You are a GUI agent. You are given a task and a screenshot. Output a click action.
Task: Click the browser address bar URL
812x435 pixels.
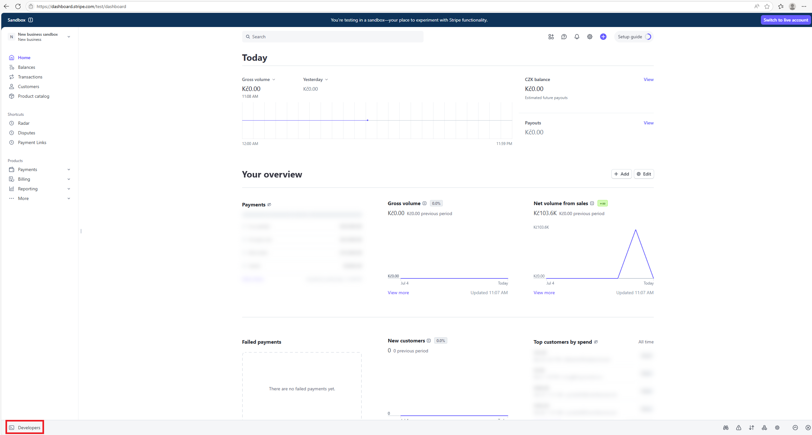point(81,6)
